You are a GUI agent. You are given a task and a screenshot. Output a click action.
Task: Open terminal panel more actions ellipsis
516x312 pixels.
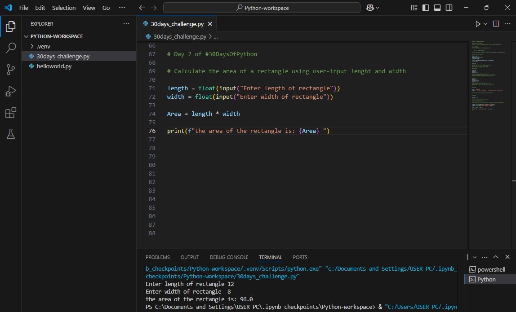coord(485,257)
